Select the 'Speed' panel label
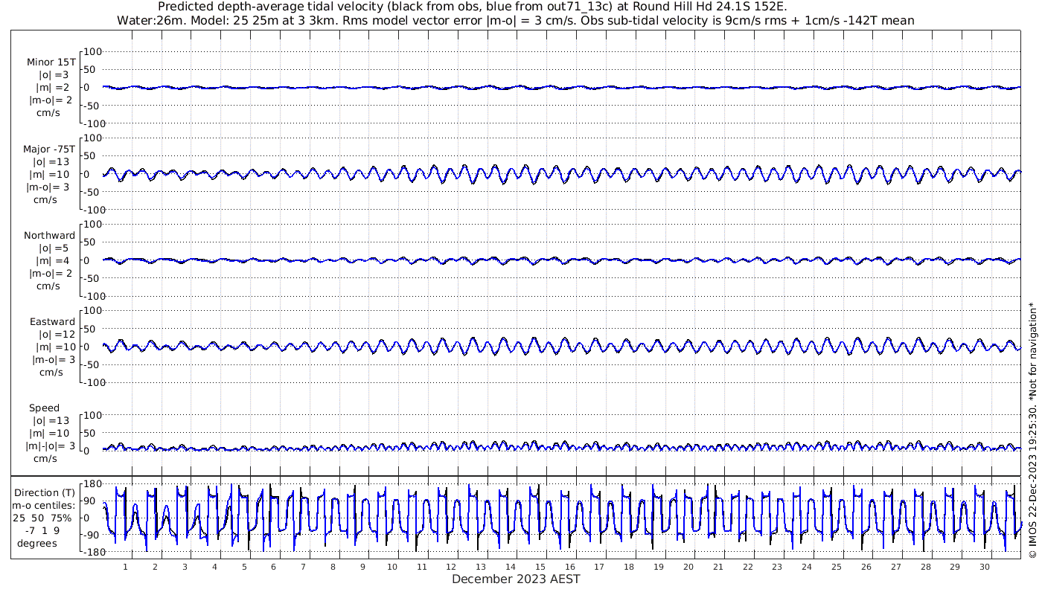1042x595 pixels. point(45,408)
